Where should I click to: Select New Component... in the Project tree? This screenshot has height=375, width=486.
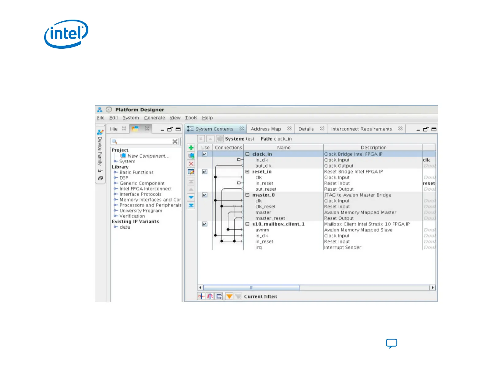[148, 156]
